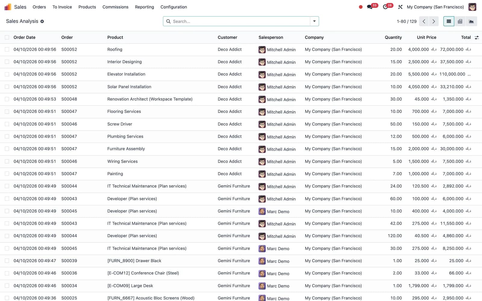Click in the Search input field
Image resolution: width=482 pixels, height=301 pixels.
(x=240, y=21)
